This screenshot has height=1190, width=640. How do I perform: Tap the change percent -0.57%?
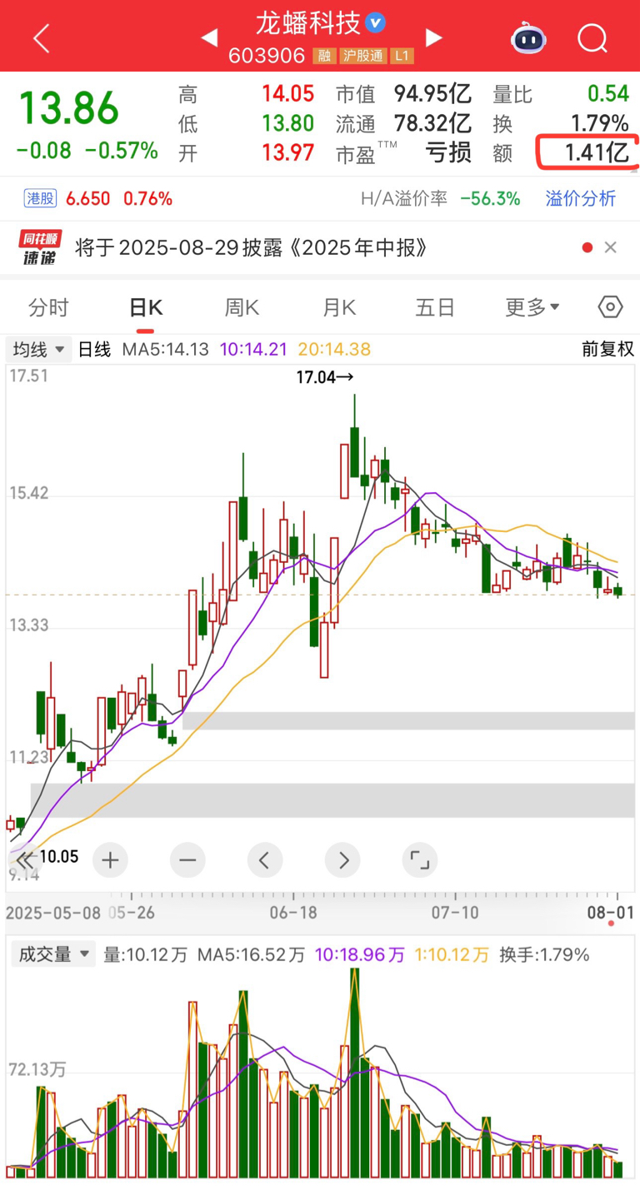coord(123,151)
